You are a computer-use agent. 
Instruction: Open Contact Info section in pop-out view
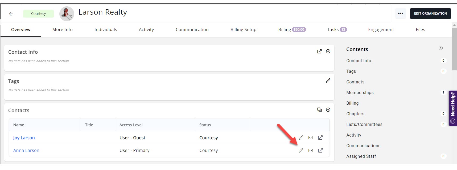point(319,51)
